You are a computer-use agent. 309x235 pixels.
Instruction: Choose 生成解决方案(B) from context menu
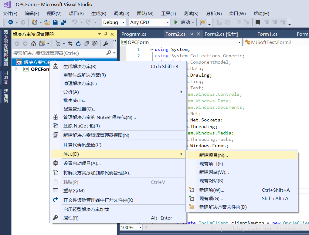point(118,66)
